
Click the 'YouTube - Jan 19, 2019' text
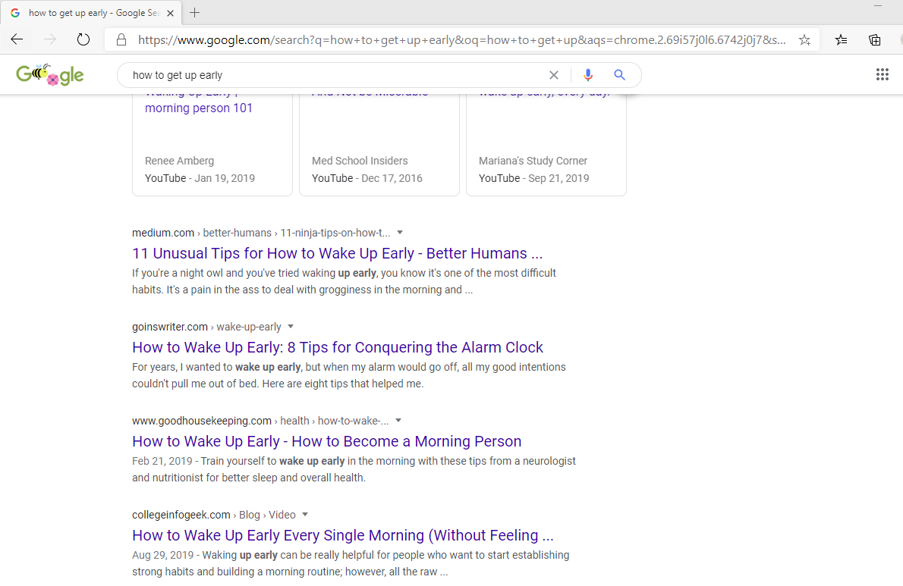click(200, 178)
